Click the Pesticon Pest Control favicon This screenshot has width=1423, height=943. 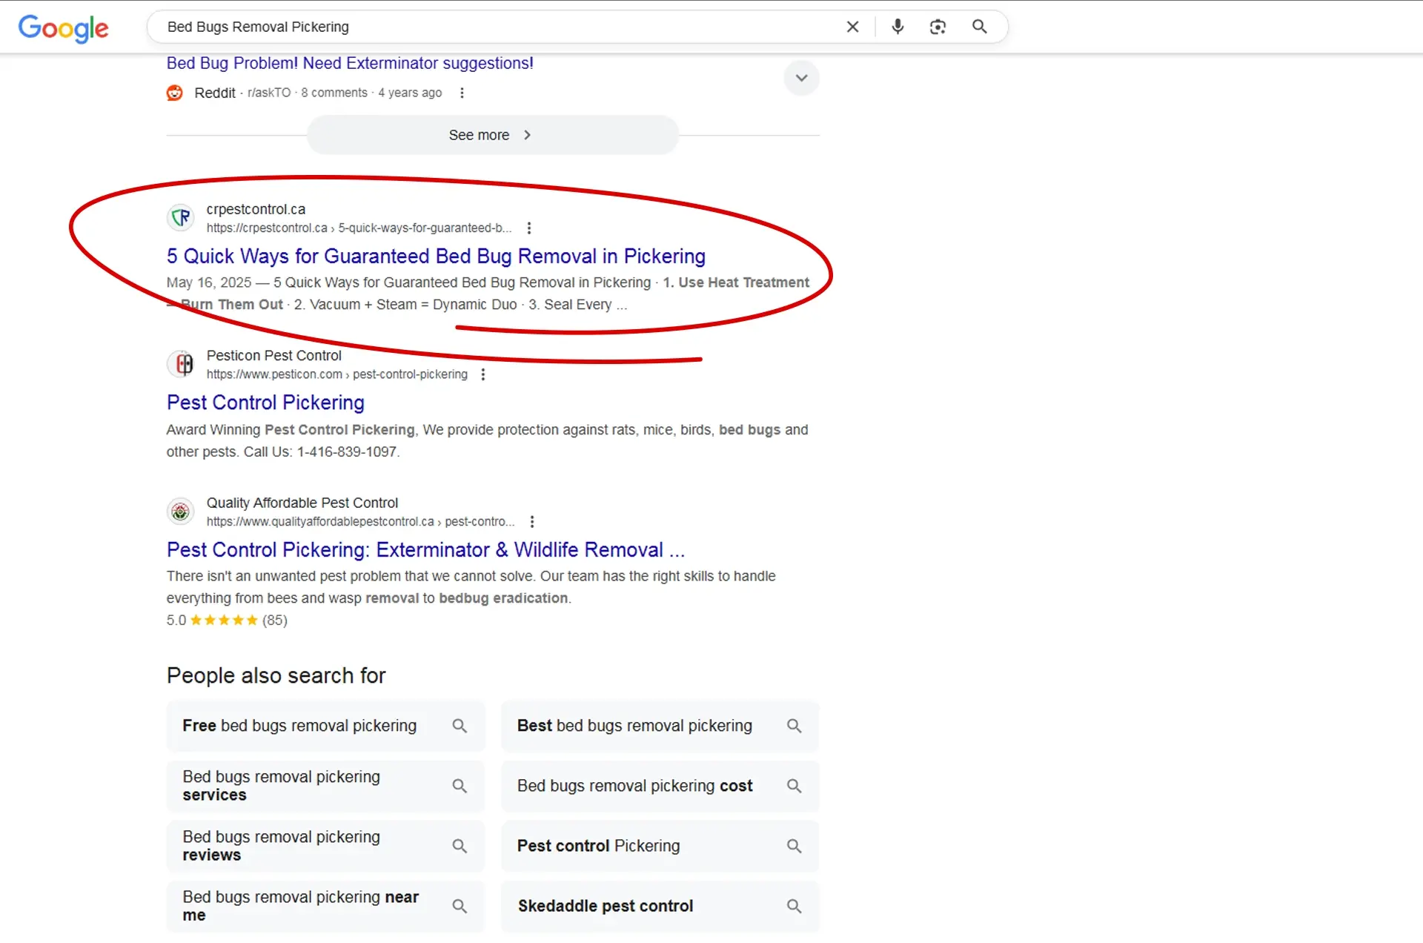[x=181, y=364]
